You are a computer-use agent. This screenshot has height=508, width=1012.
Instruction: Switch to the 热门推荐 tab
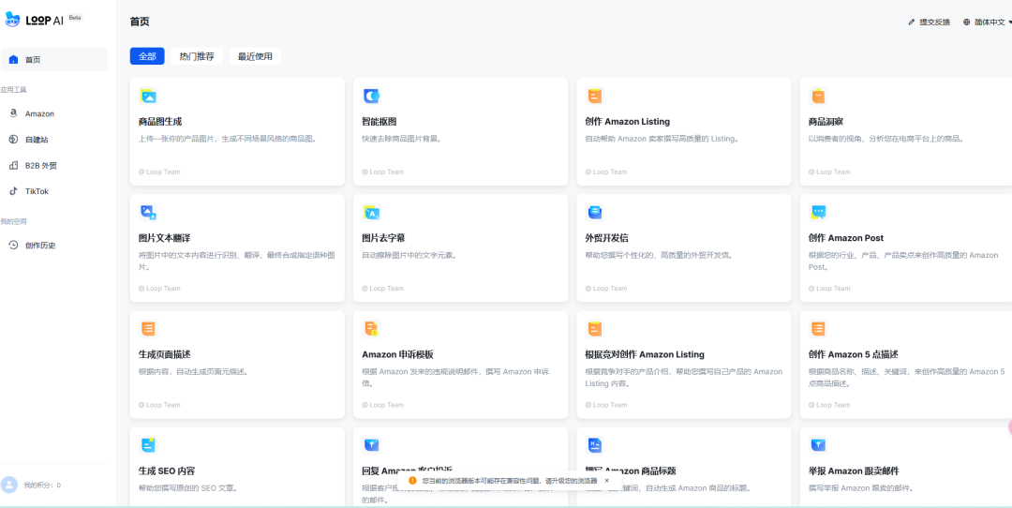[x=197, y=56]
